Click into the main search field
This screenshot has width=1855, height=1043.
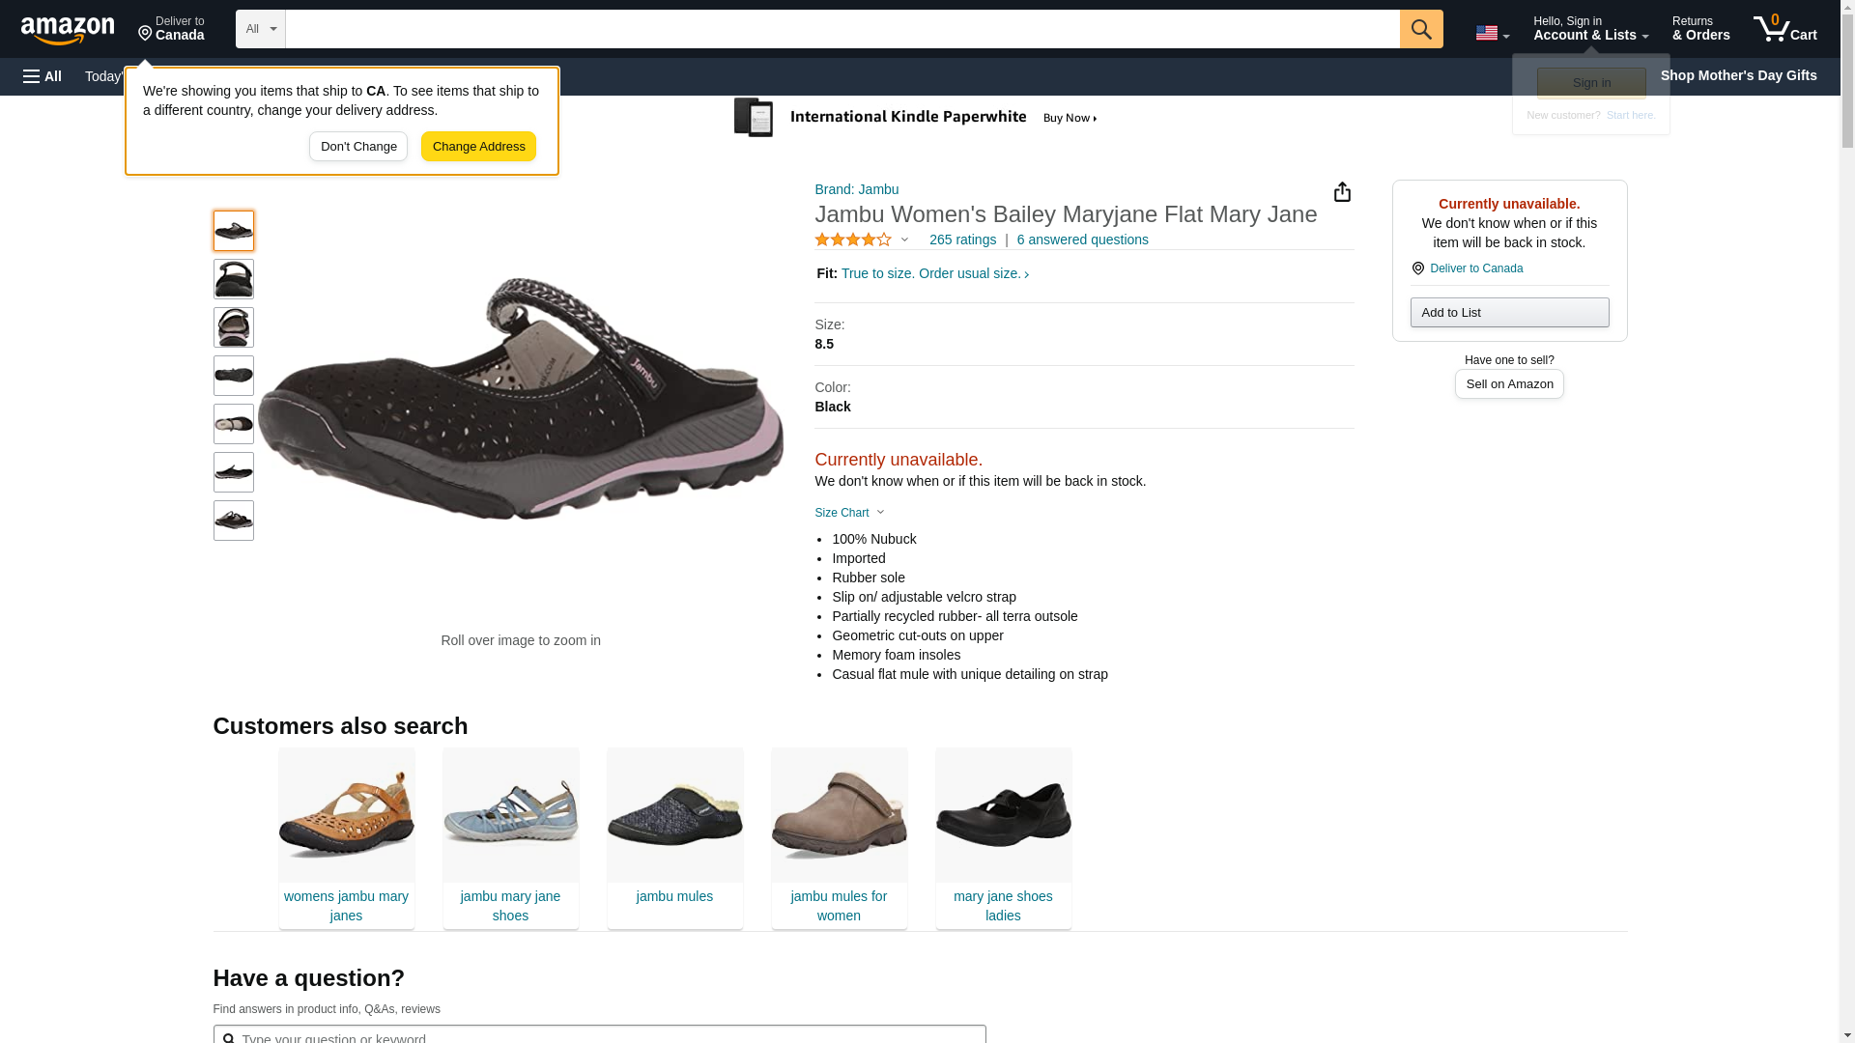[841, 29]
